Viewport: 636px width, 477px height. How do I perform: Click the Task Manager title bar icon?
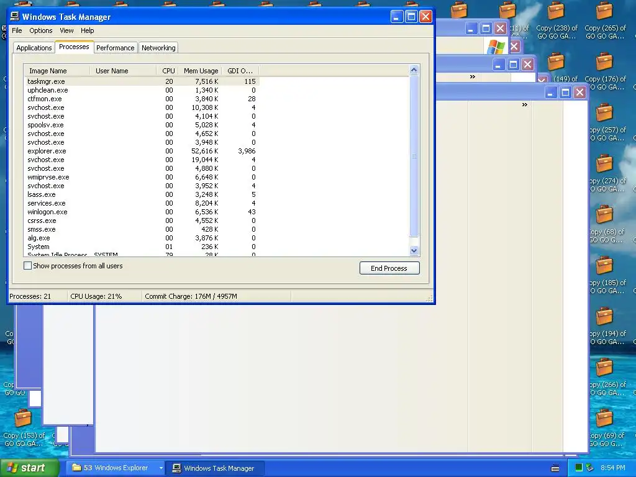coord(15,17)
